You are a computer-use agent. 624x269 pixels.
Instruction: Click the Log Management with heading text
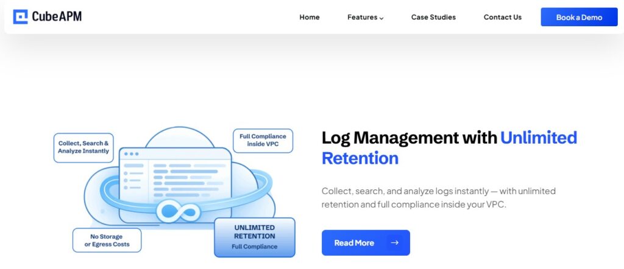409,138
